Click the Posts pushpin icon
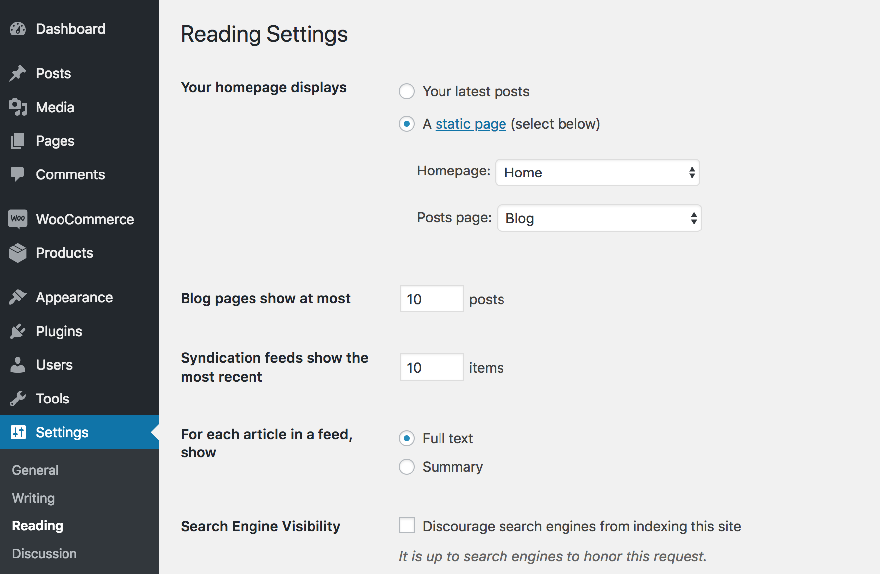This screenshot has height=574, width=880. click(18, 73)
